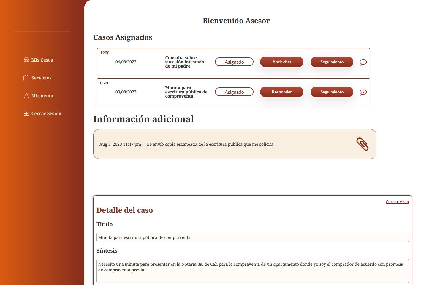Viewport: 421px width, 285px height.
Task: Click the stacked layers icon beside Mis Casos
Action: 26,60
